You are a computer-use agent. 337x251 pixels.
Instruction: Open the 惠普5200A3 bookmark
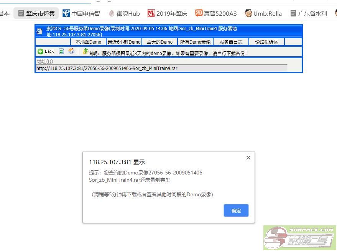[216, 13]
